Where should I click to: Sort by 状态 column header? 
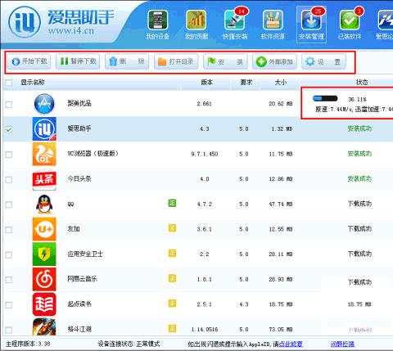pos(362,83)
